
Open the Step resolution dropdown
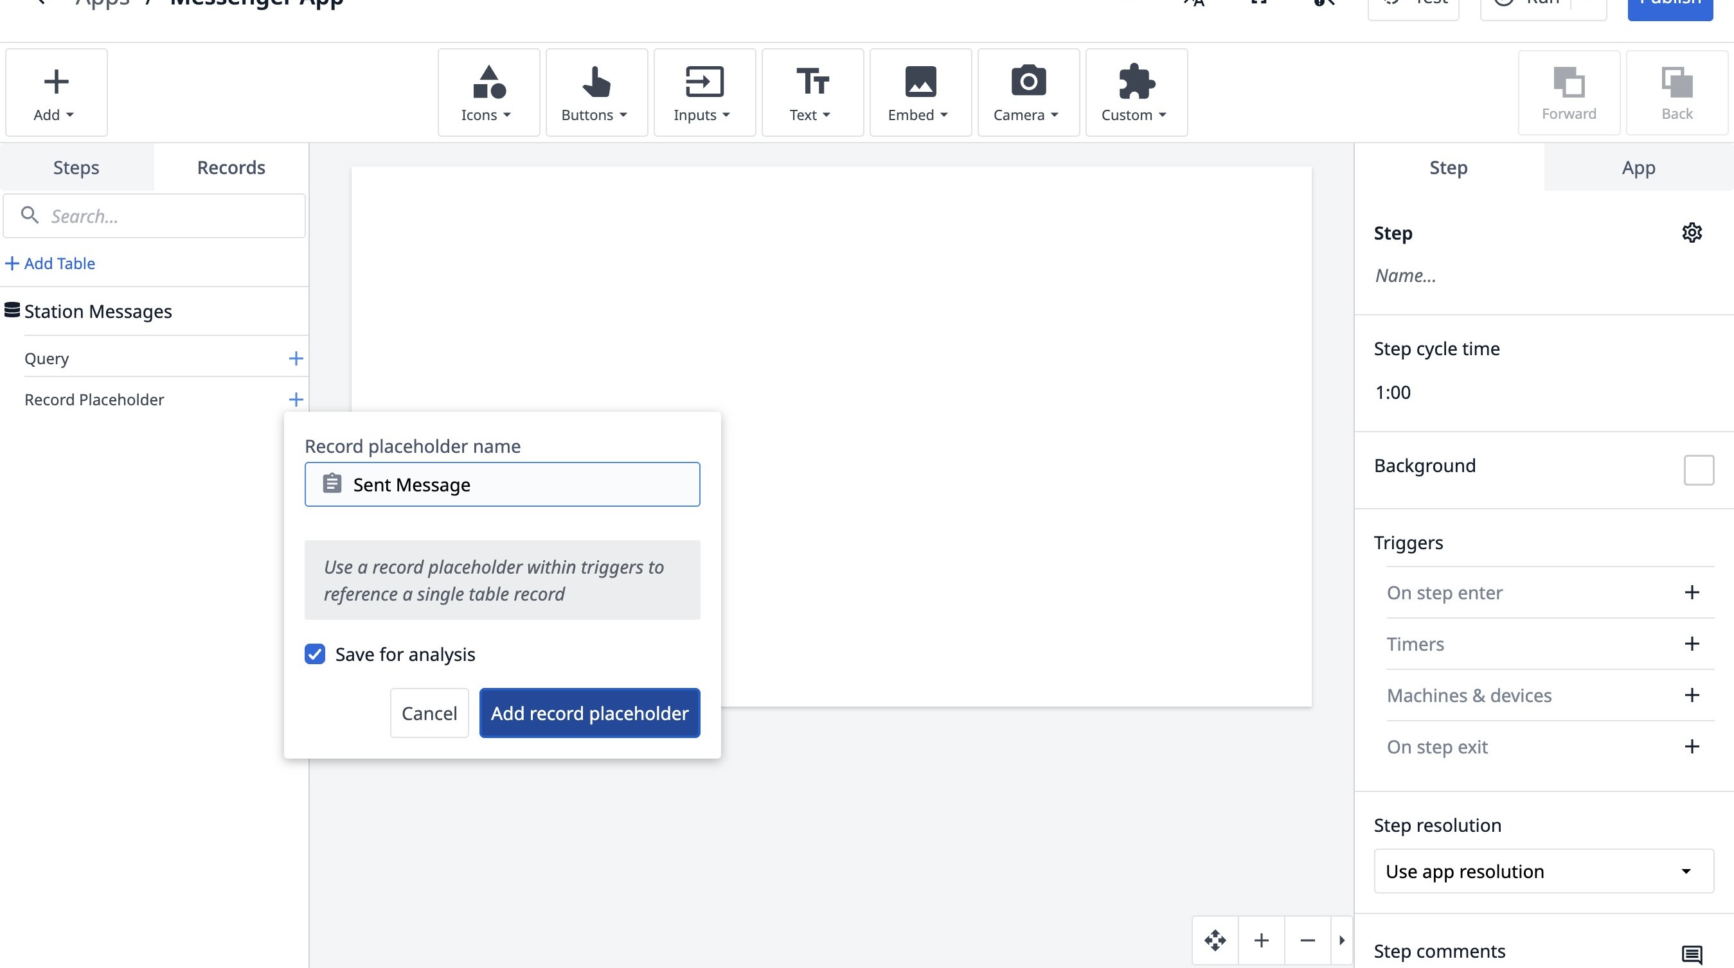(x=1543, y=871)
